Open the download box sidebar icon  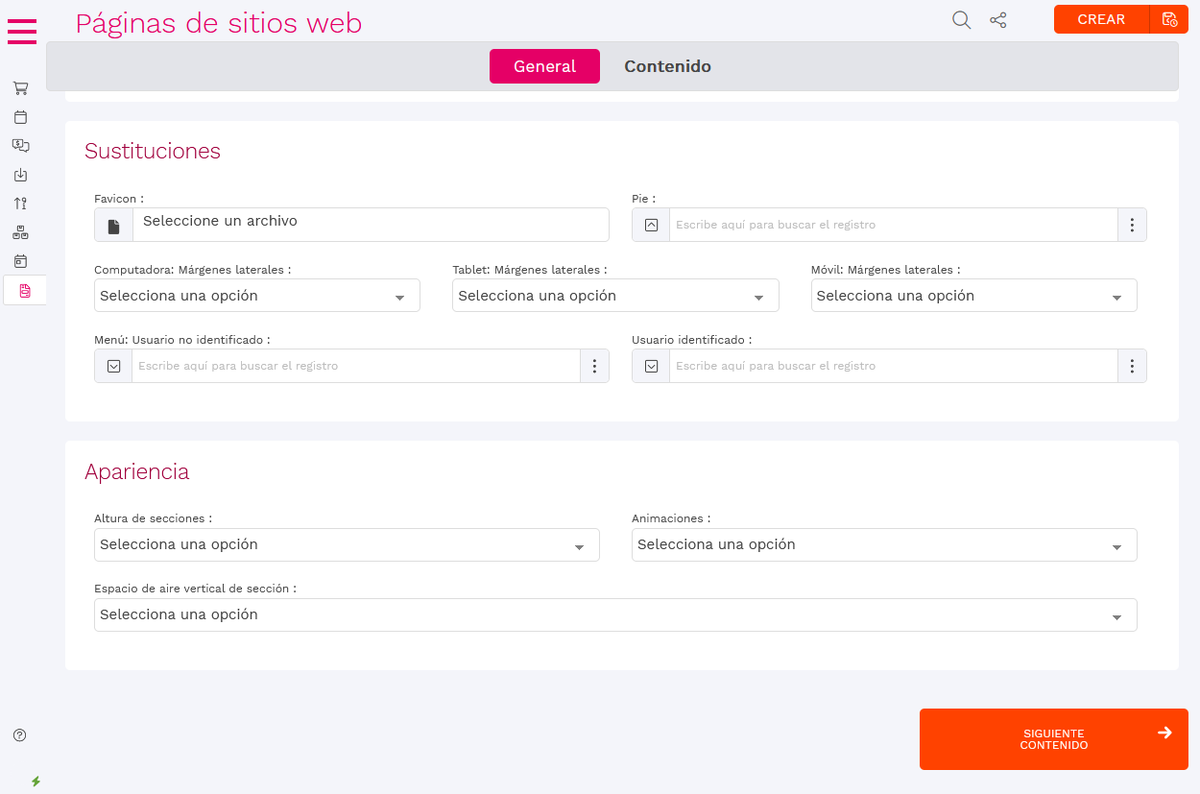point(20,175)
